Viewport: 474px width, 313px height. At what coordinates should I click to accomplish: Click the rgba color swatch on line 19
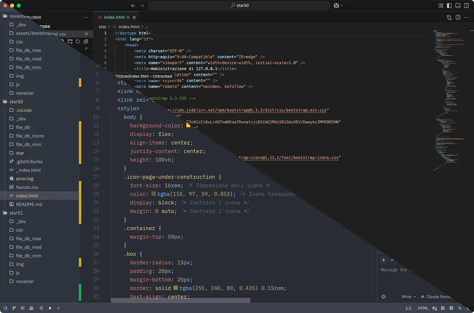154,194
